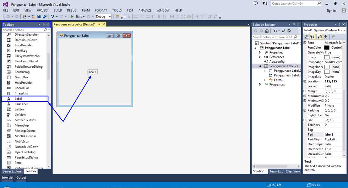Click the New Project toolbar icon
Screen dimensions: 348x188
coord(24,17)
